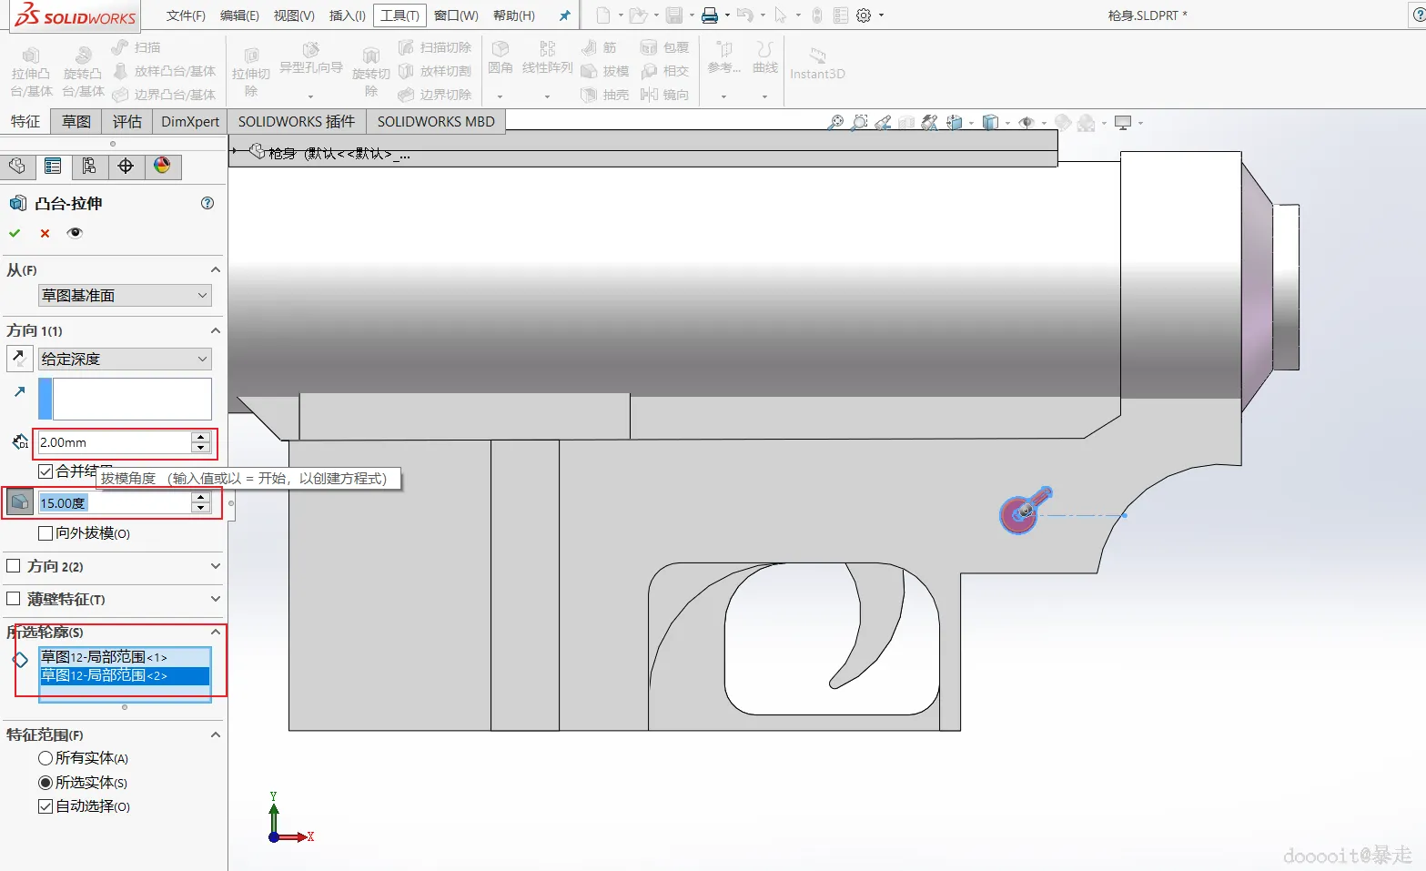Enable the 向外拔模 checkbox
This screenshot has width=1426, height=871.
point(46,533)
